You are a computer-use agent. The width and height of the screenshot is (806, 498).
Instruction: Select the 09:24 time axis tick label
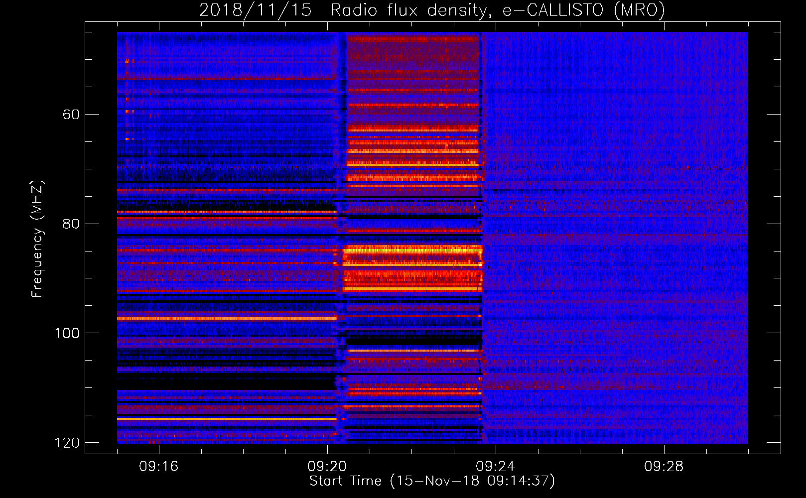[496, 467]
